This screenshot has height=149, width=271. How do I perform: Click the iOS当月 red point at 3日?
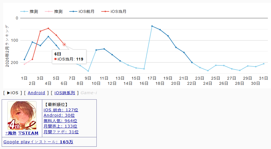coord(40,31)
